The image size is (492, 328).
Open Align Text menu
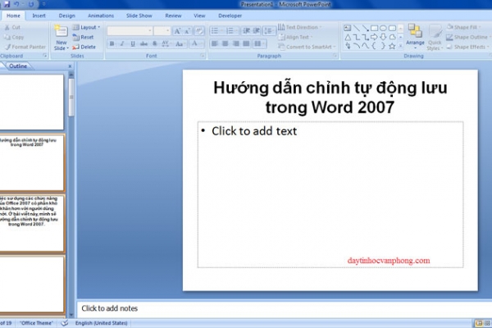point(295,37)
